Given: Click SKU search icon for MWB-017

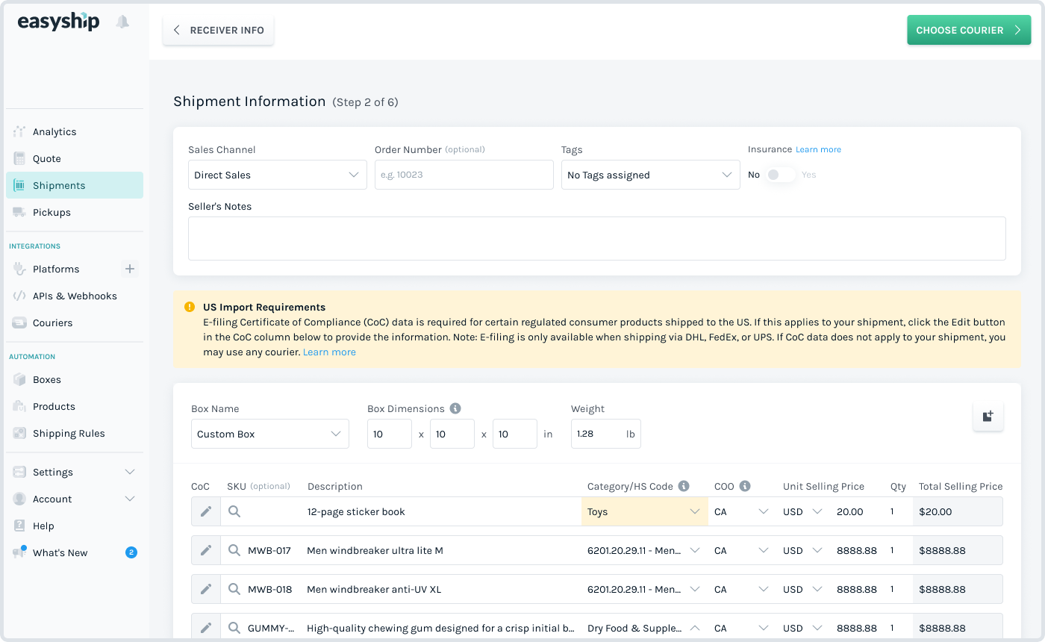Looking at the screenshot, I should tap(234, 550).
